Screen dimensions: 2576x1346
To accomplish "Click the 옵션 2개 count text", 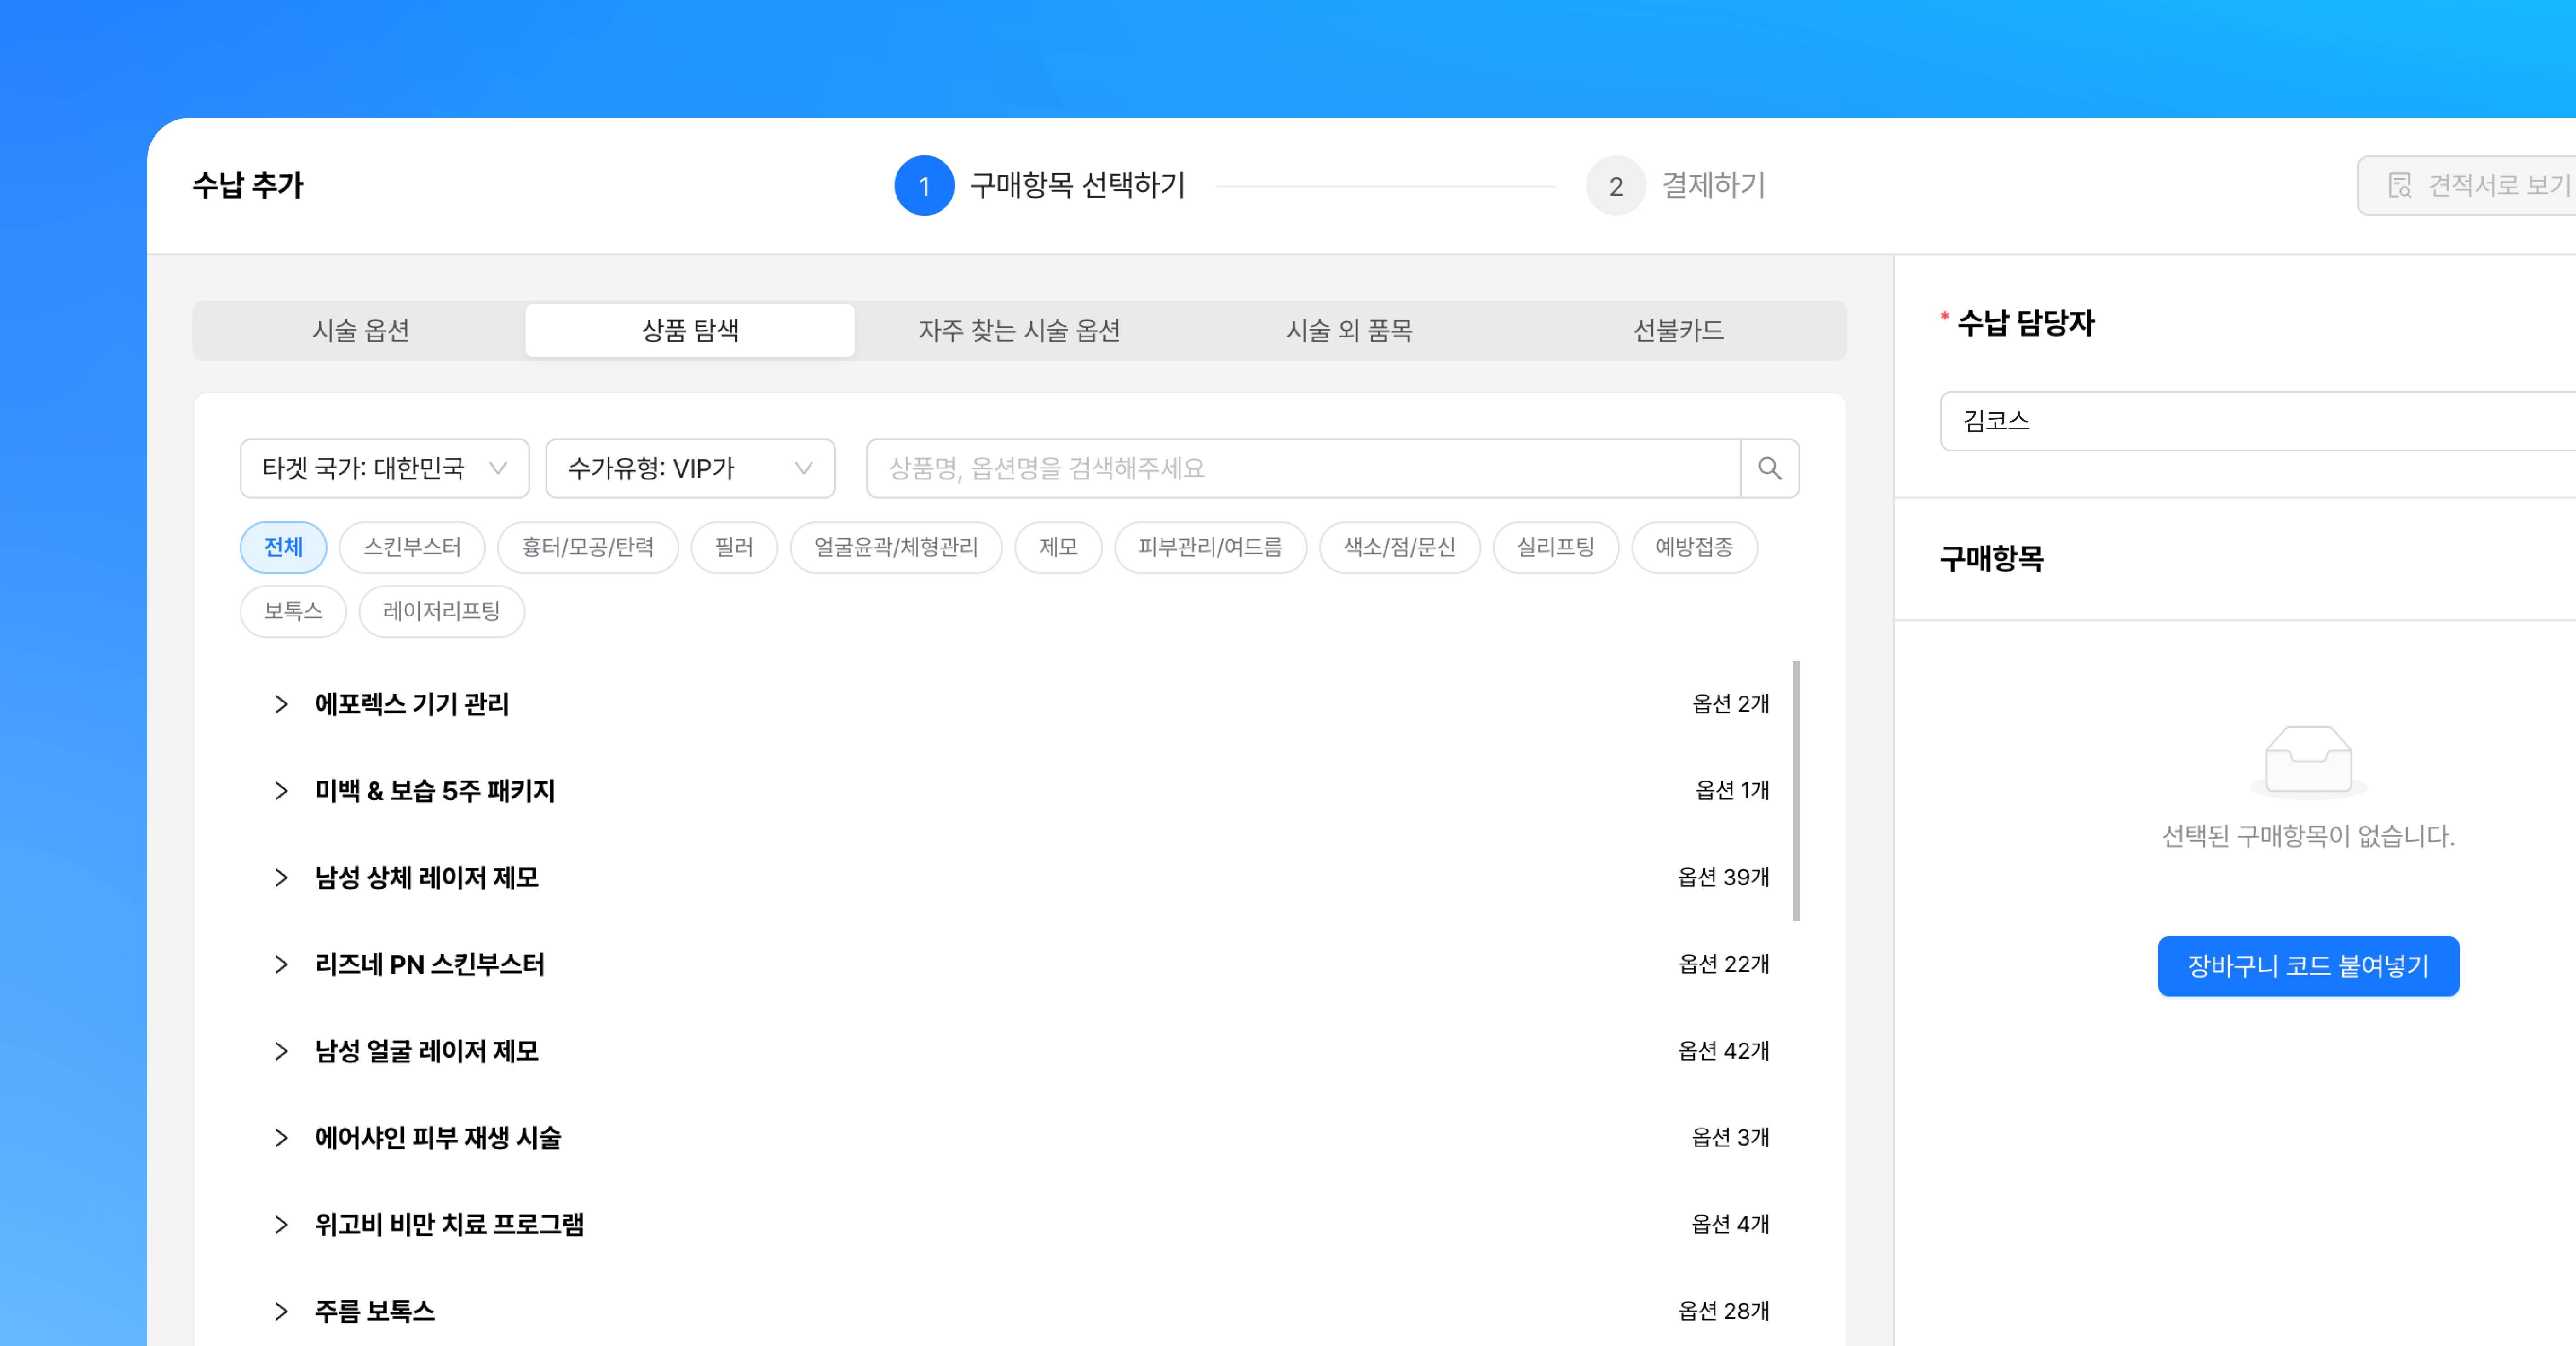I will click(x=1730, y=703).
